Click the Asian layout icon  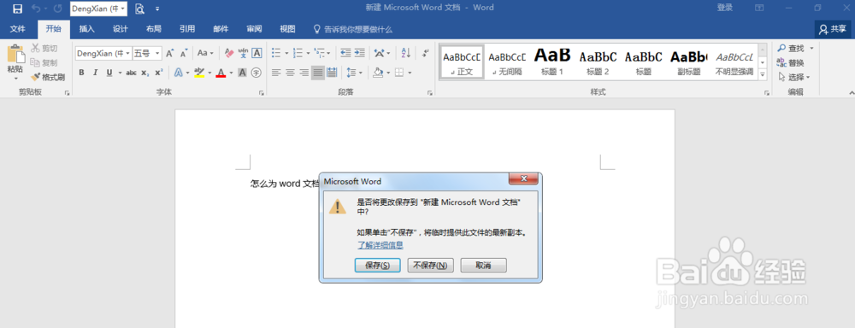coord(380,54)
